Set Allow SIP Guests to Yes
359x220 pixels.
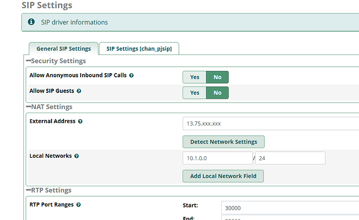coord(195,93)
